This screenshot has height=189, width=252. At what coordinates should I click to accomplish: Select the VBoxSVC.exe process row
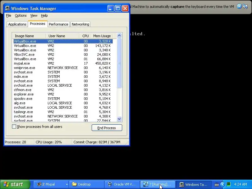(x=63, y=54)
